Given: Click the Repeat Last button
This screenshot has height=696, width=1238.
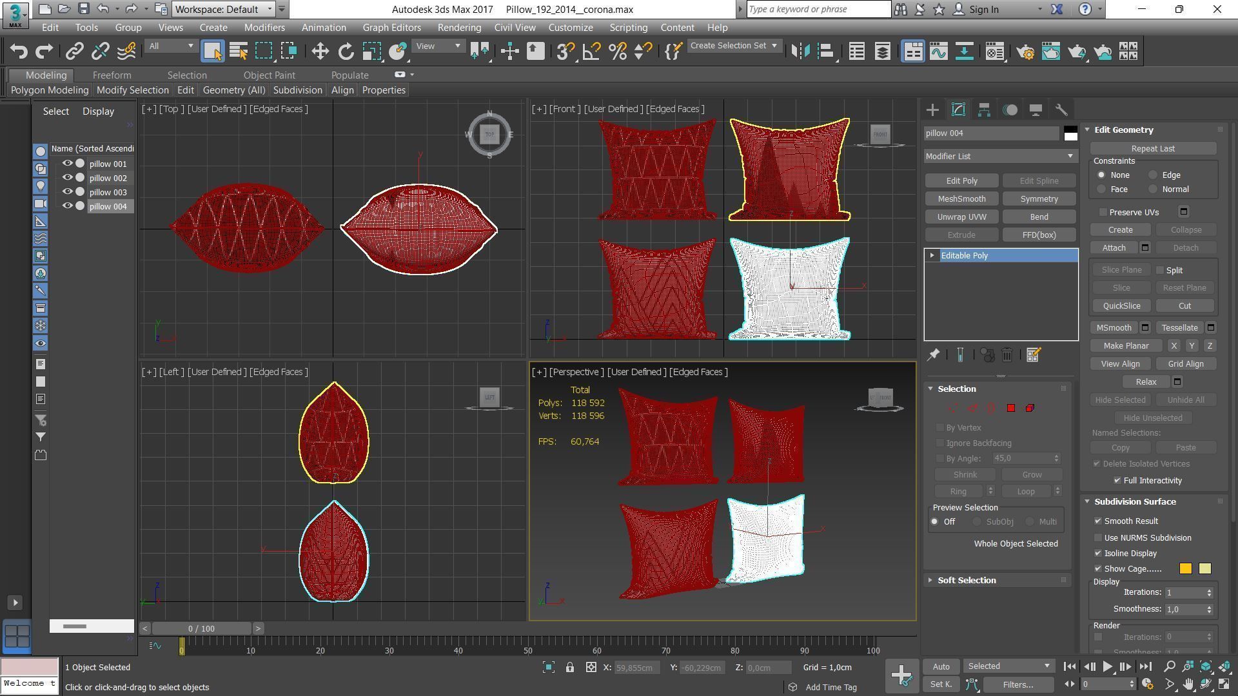Looking at the screenshot, I should pos(1153,149).
